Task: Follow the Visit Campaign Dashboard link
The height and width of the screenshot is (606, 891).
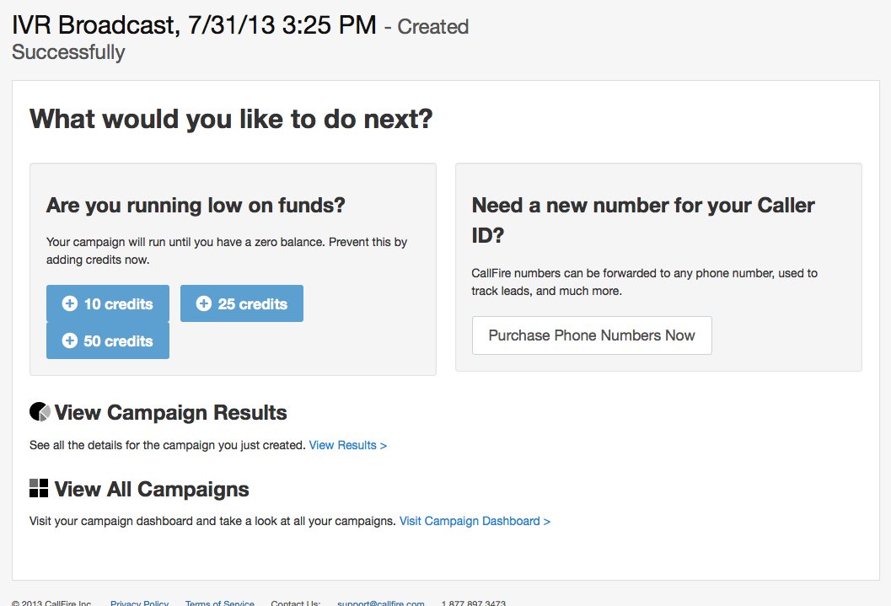Action: pyautogui.click(x=475, y=521)
